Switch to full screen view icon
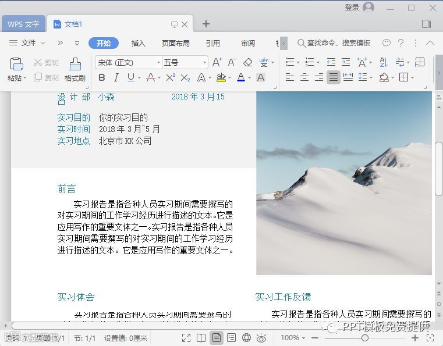Image resolution: width=443 pixels, height=346 pixels. (x=186, y=338)
